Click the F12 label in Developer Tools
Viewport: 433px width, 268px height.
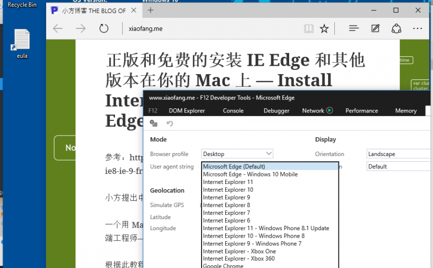point(153,111)
